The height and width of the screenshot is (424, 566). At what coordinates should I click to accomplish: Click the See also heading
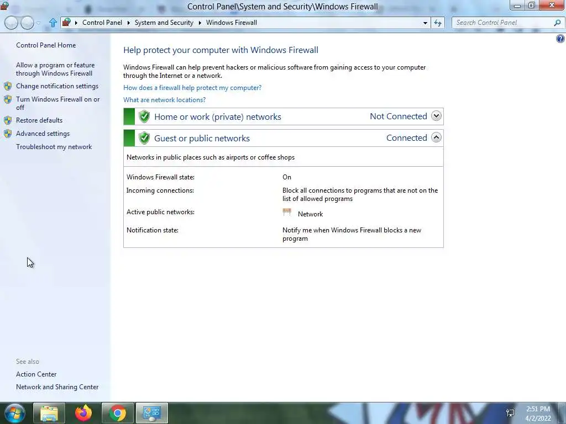point(28,362)
